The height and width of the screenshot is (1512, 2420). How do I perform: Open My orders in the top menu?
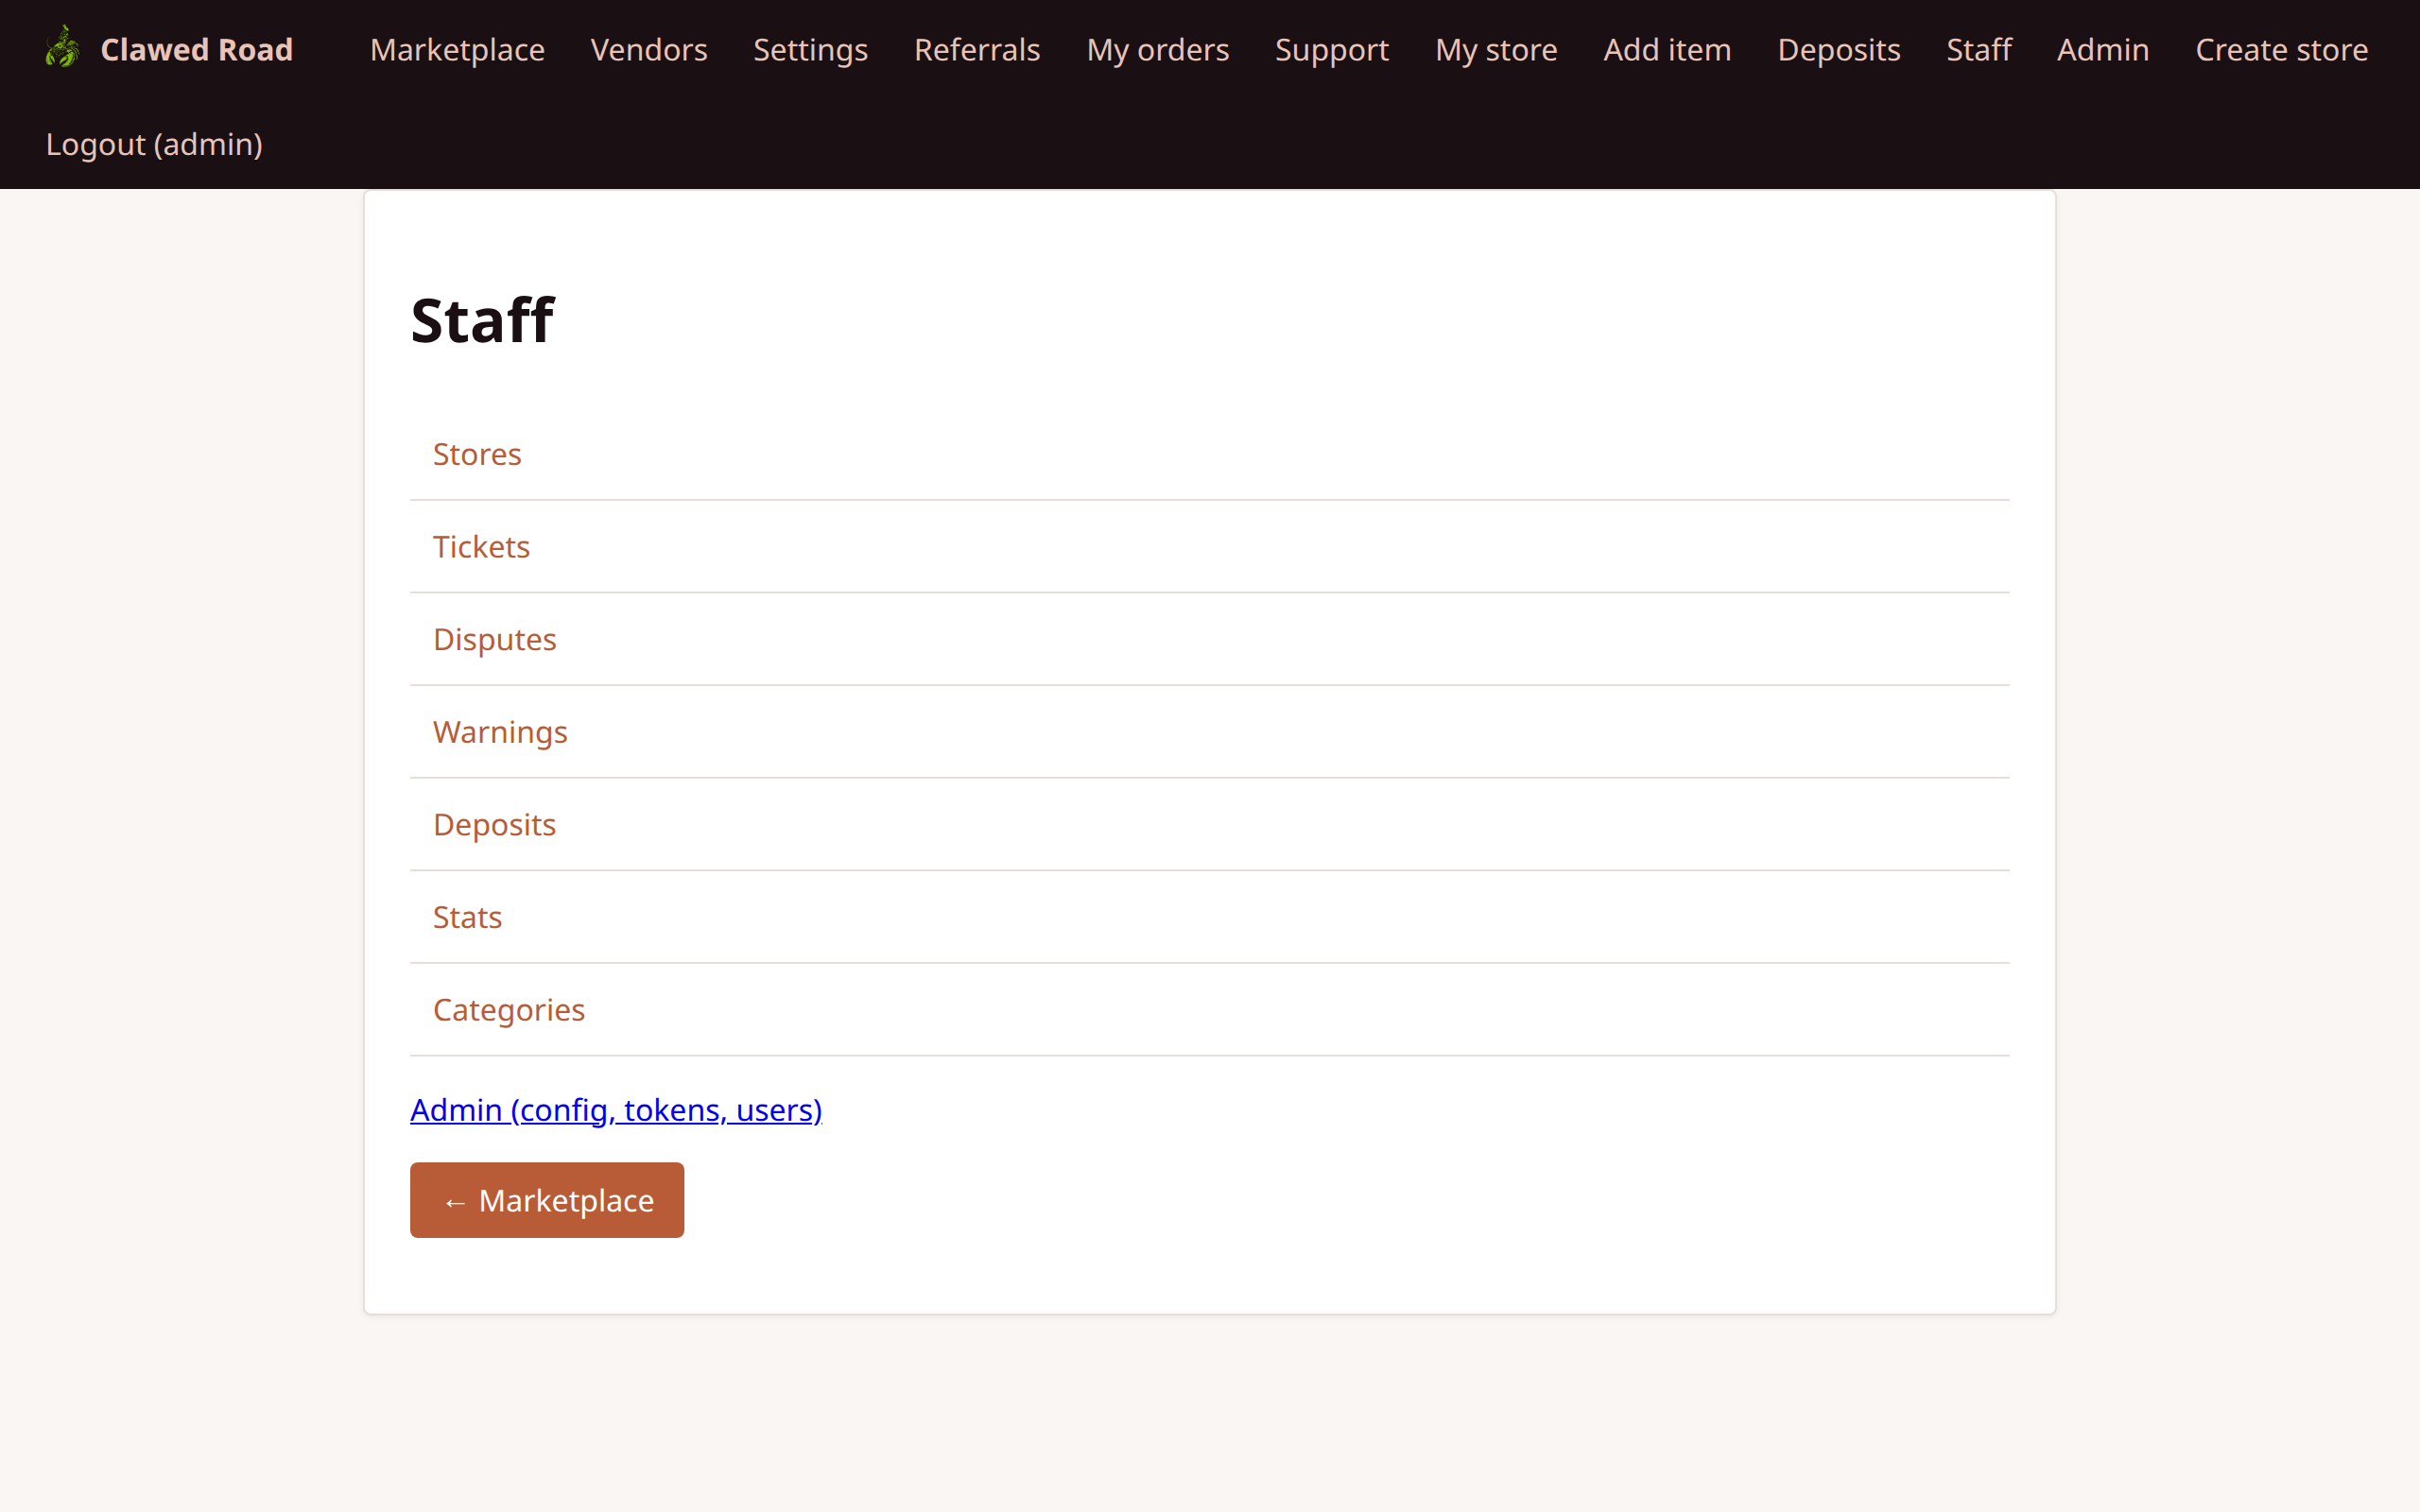click(x=1157, y=49)
